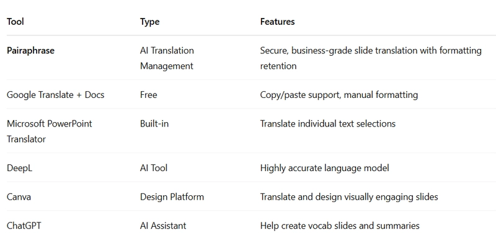Click the Type column header
The height and width of the screenshot is (251, 496).
coord(149,22)
